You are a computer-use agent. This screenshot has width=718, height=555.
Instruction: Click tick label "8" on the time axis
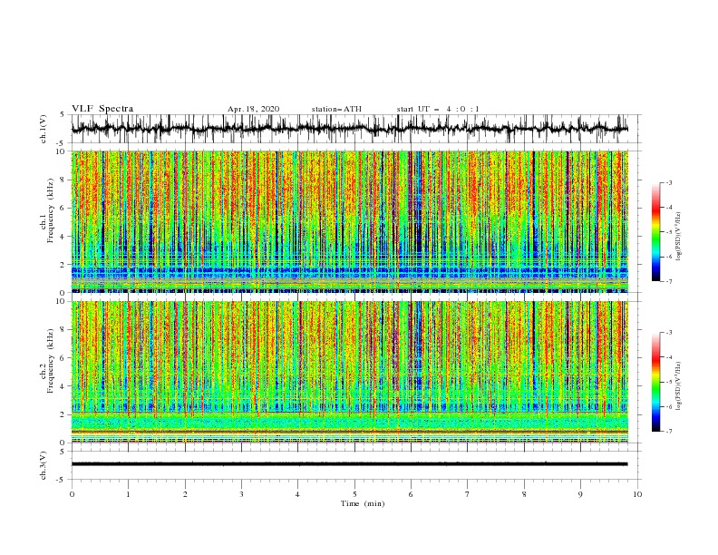coord(524,494)
